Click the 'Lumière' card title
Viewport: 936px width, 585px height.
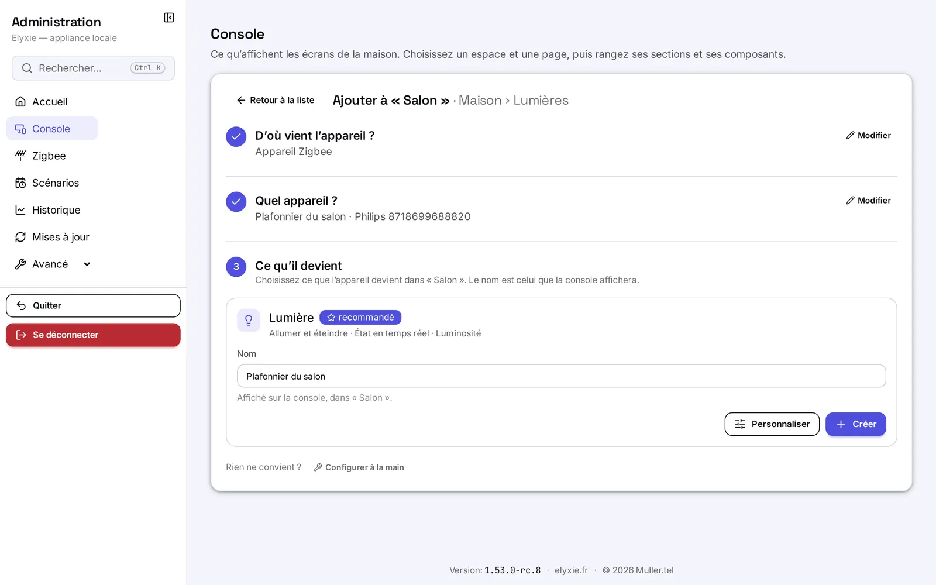click(291, 318)
